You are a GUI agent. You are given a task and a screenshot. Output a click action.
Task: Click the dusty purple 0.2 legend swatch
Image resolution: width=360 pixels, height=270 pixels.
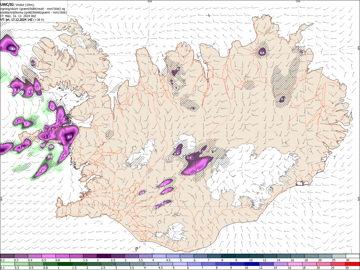(7, 256)
